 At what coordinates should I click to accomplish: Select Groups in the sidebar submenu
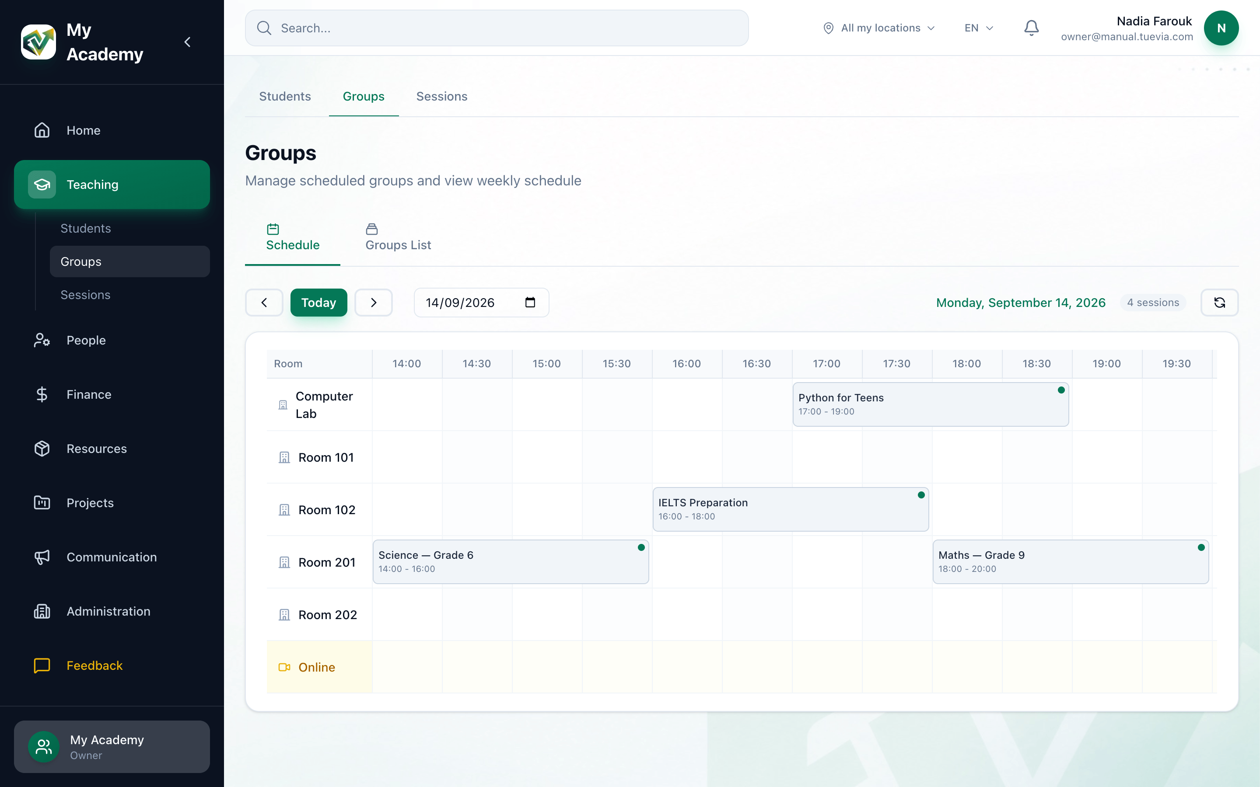(x=129, y=261)
